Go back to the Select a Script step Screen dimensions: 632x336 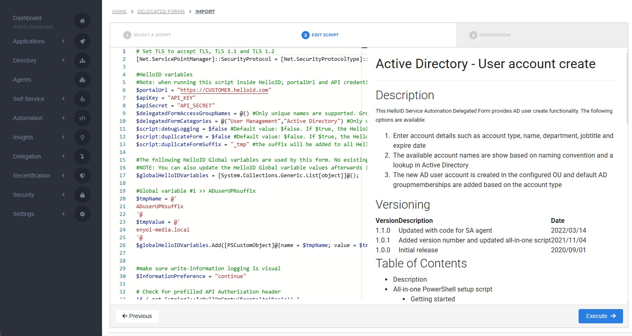tap(147, 35)
